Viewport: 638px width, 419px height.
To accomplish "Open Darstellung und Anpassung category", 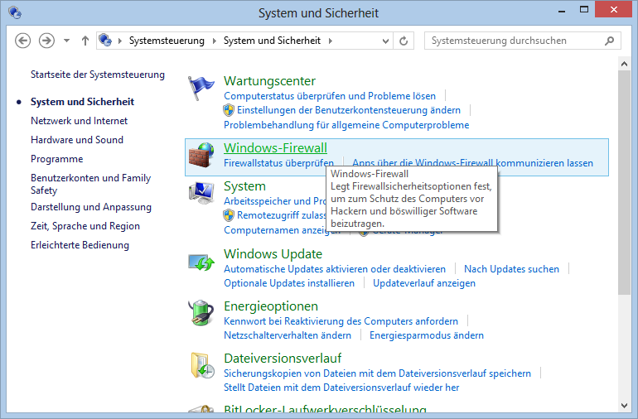I will 91,207.
